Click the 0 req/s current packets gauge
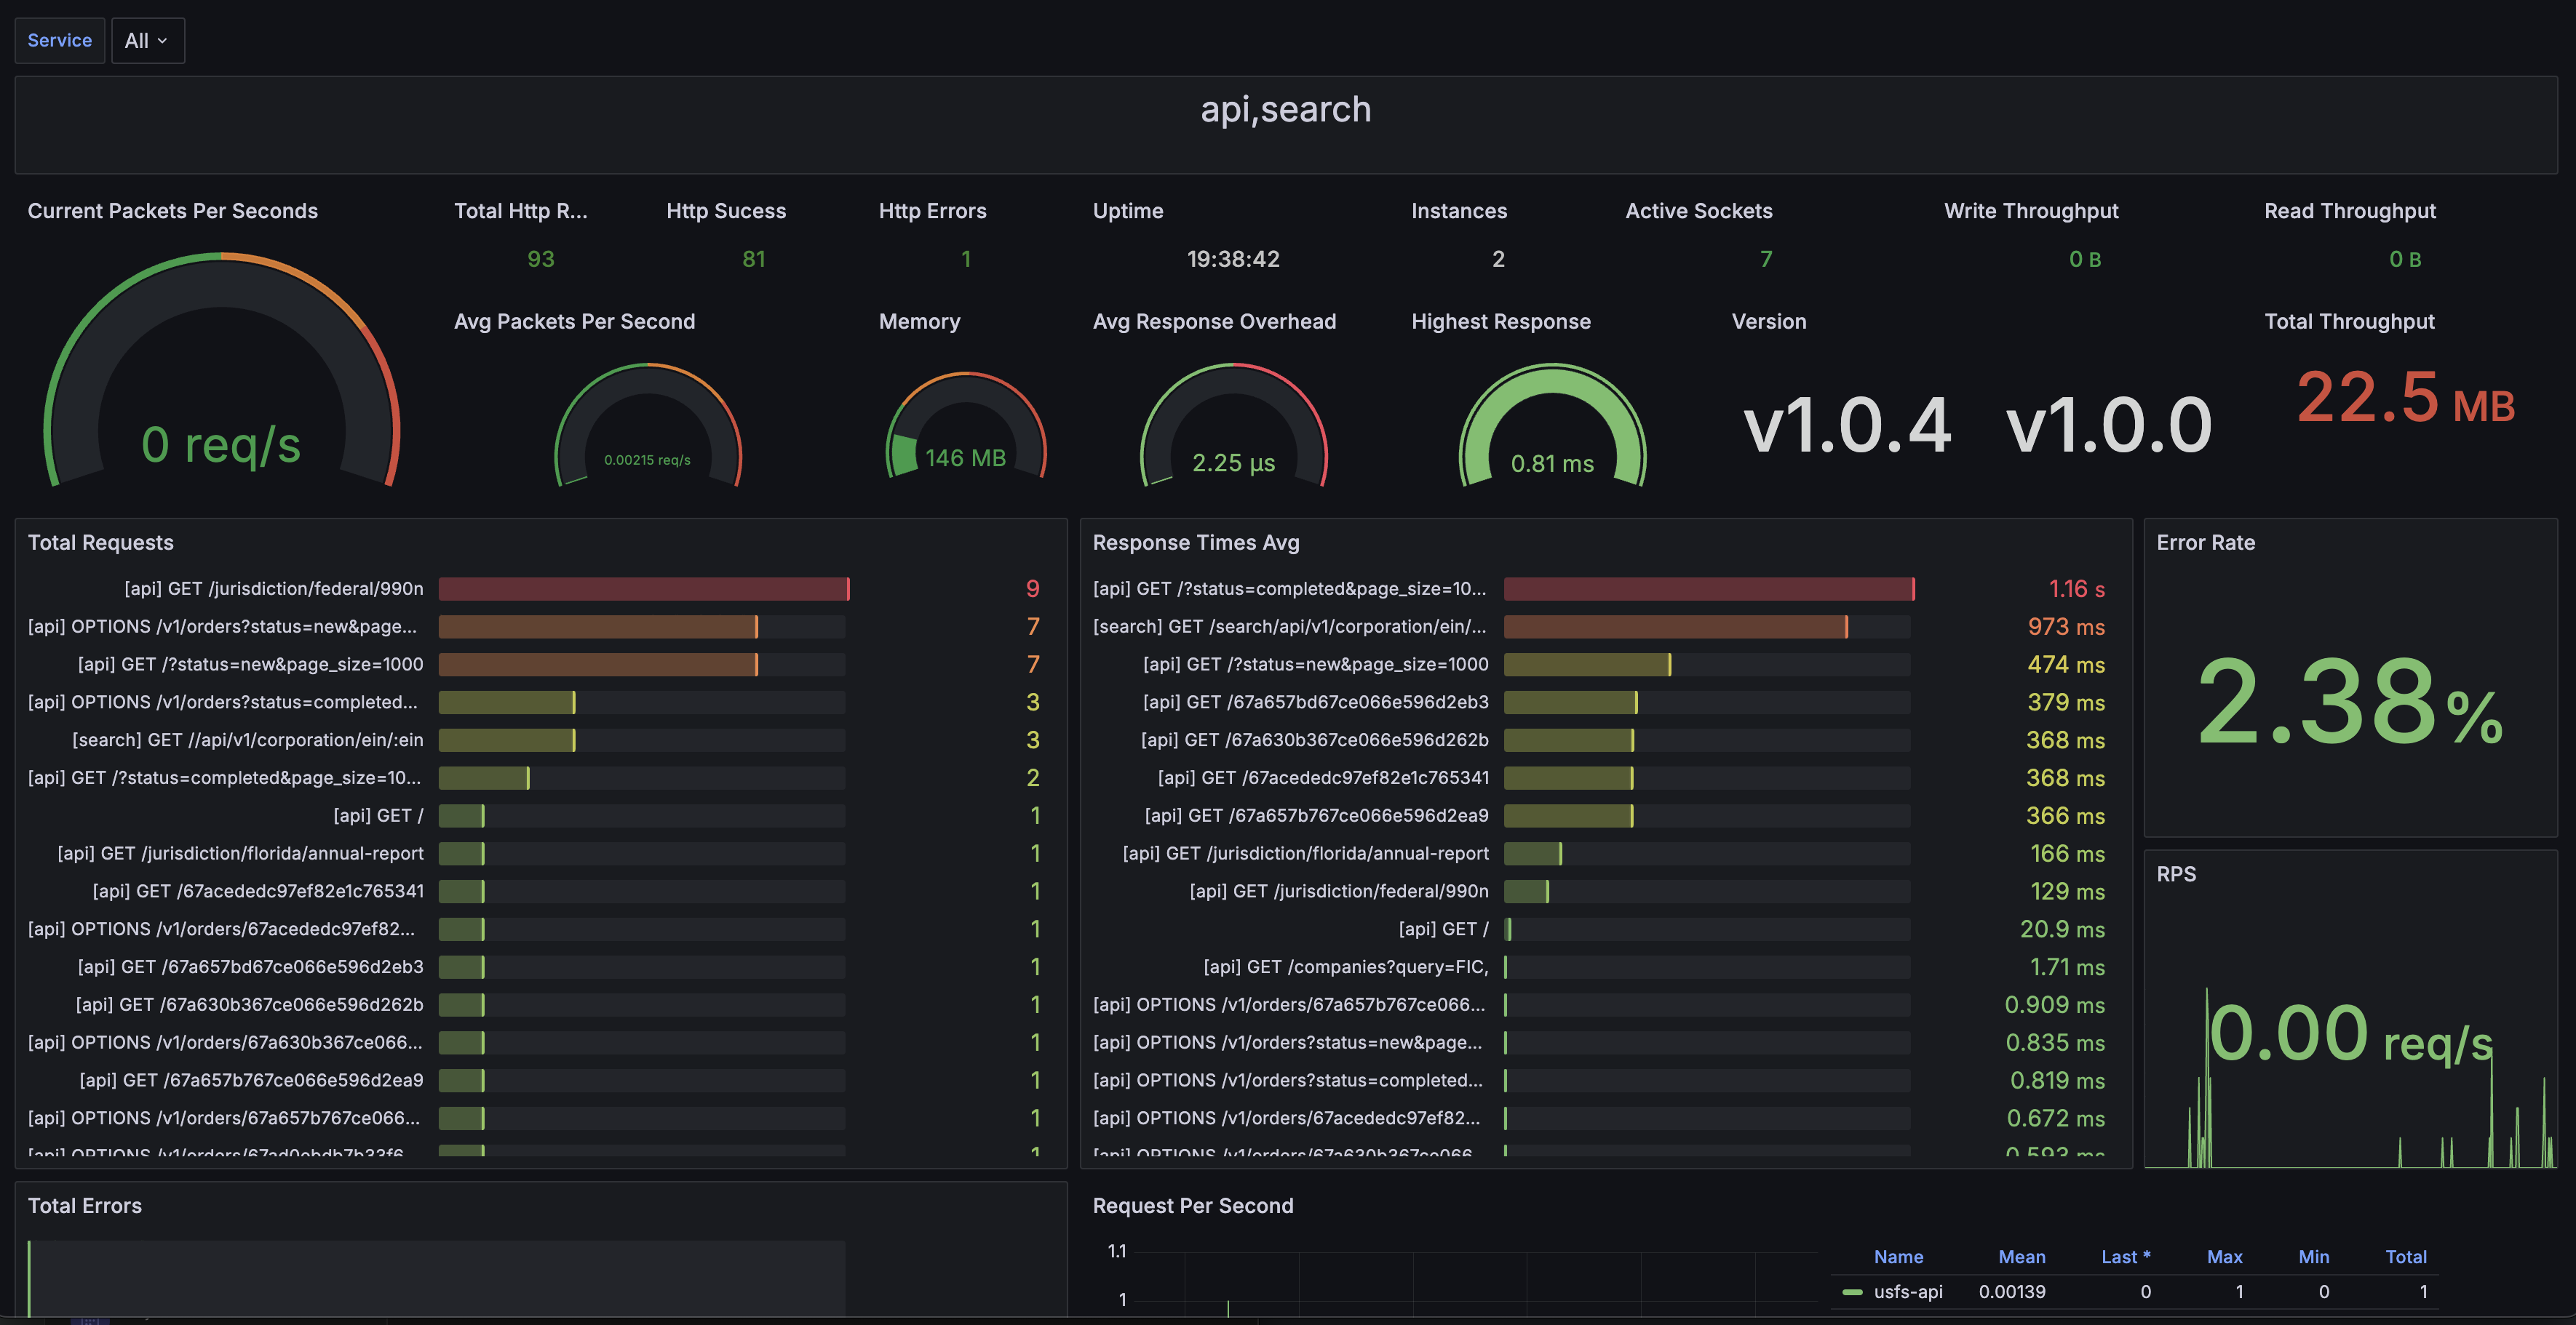This screenshot has width=2576, height=1325. pyautogui.click(x=221, y=371)
